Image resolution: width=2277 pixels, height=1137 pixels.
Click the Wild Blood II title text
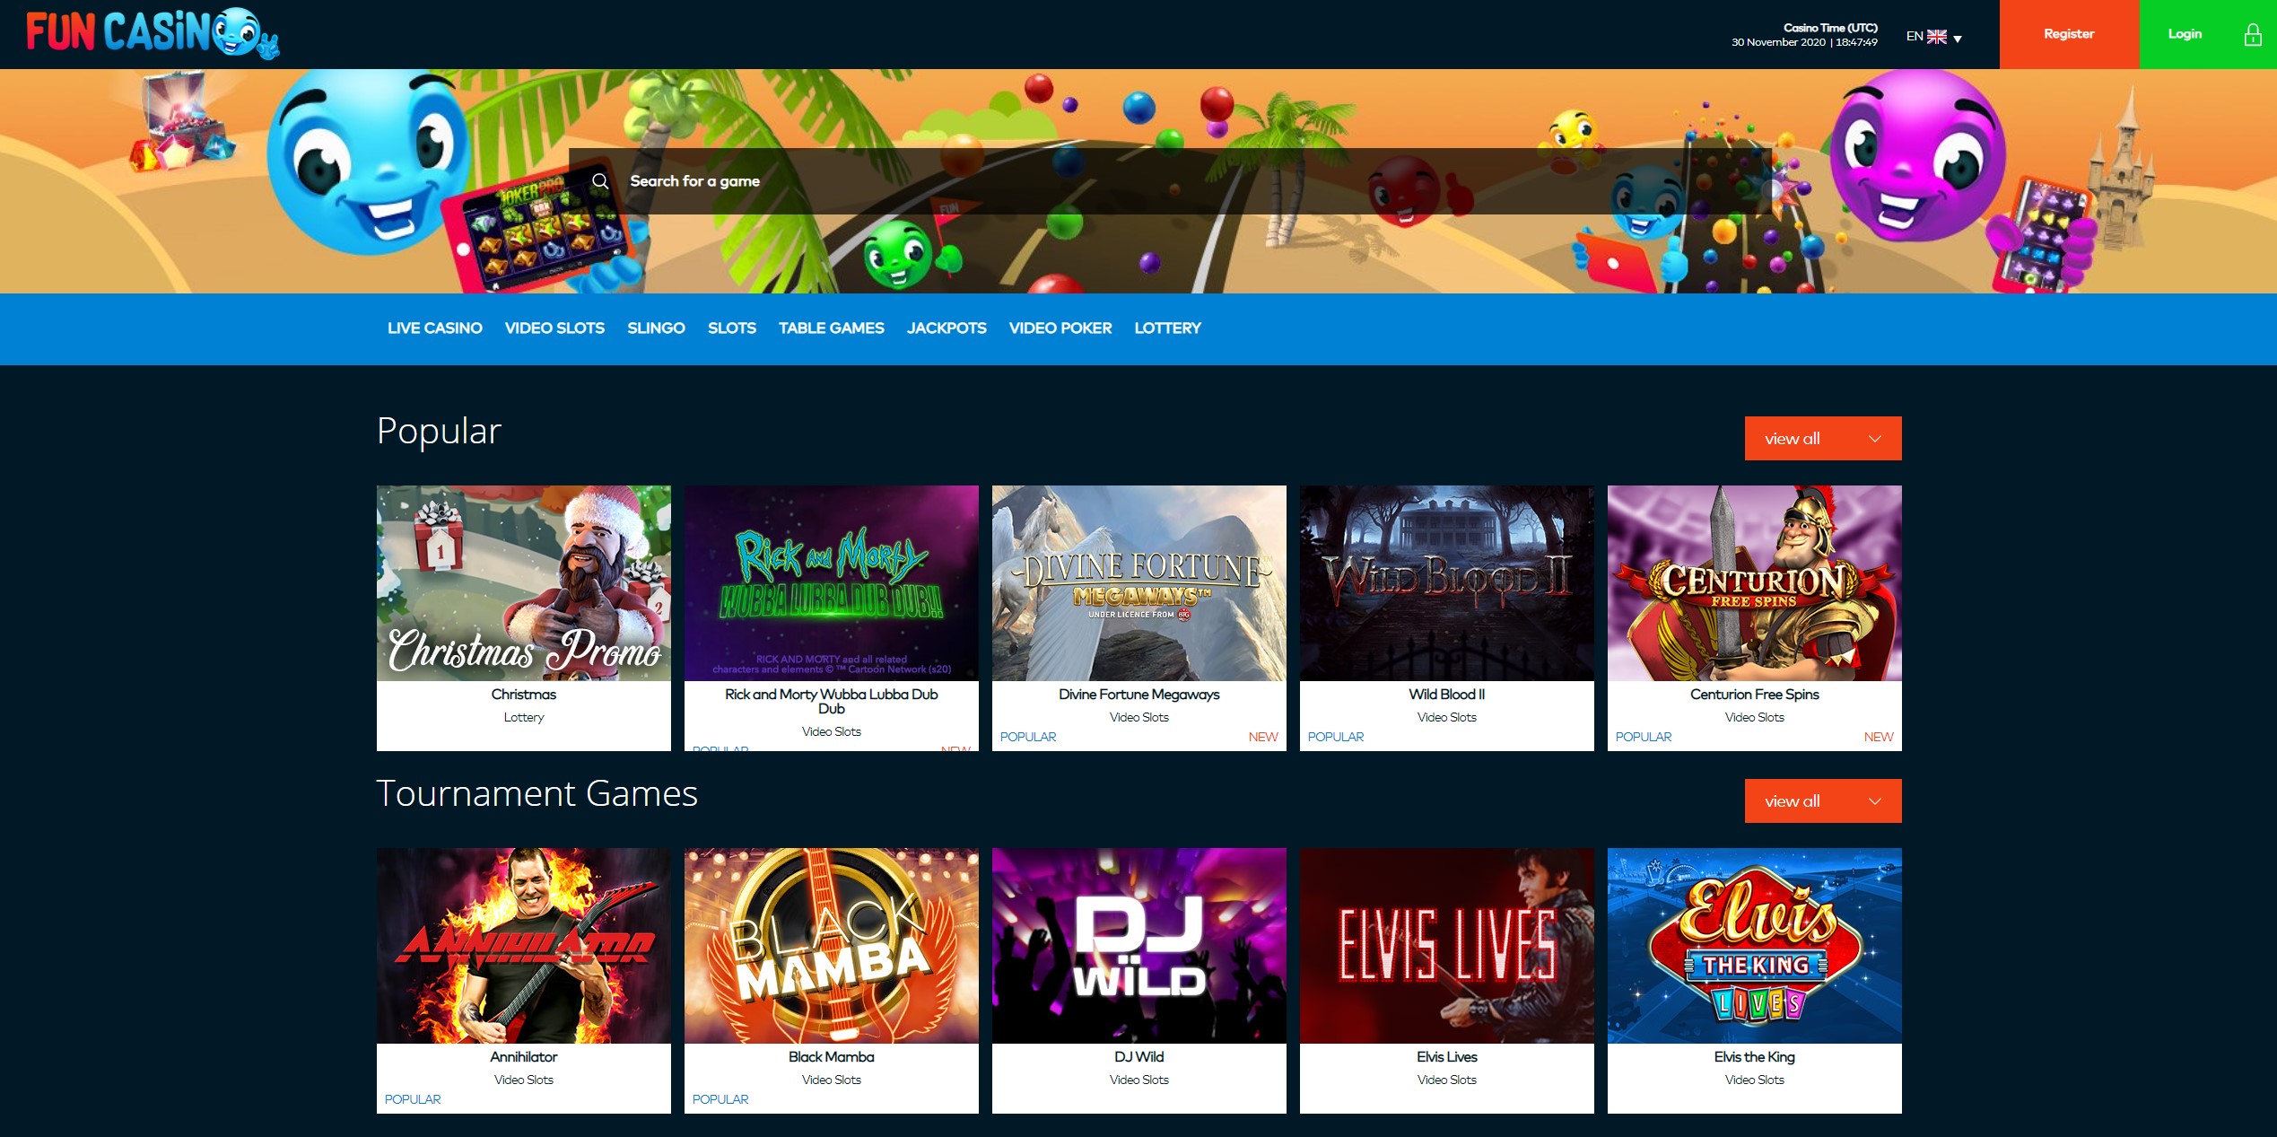point(1447,695)
